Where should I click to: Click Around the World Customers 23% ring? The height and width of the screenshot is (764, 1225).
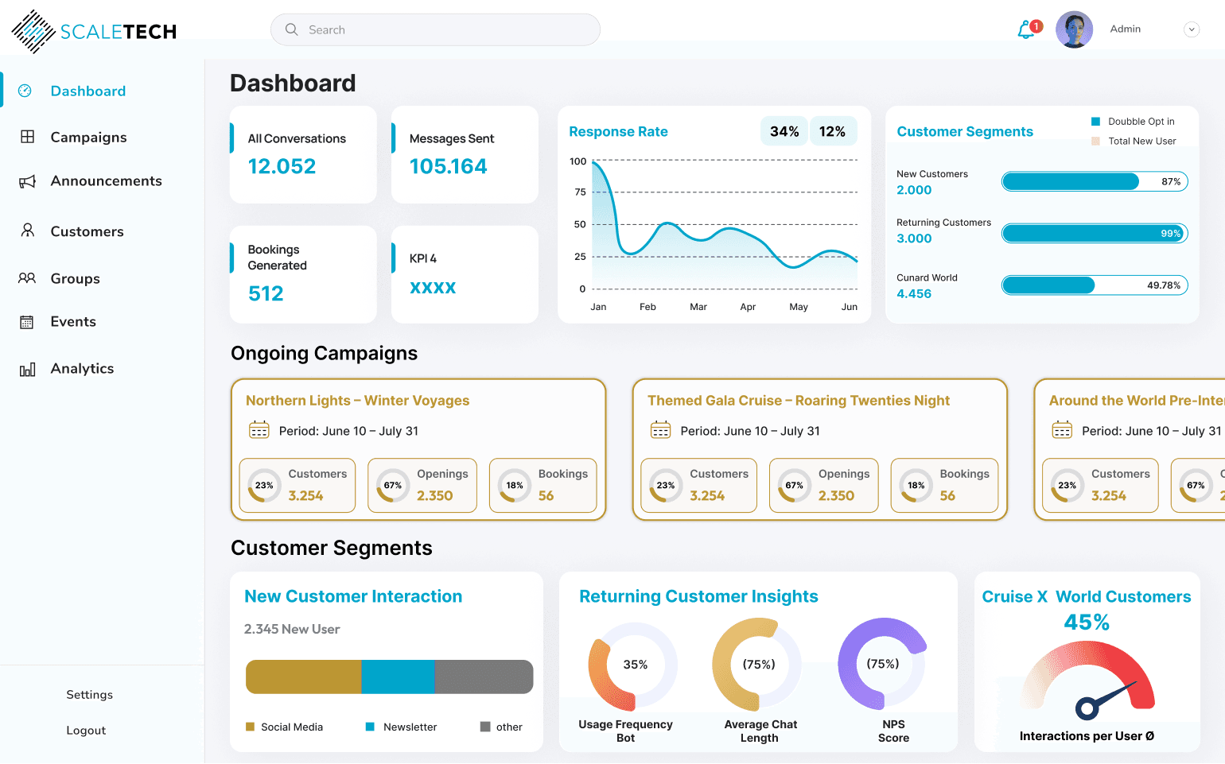coord(1067,486)
